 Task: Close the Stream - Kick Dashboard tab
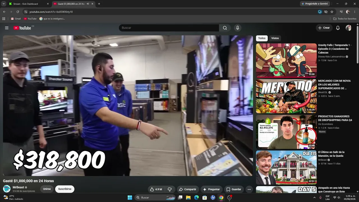pos(48,4)
